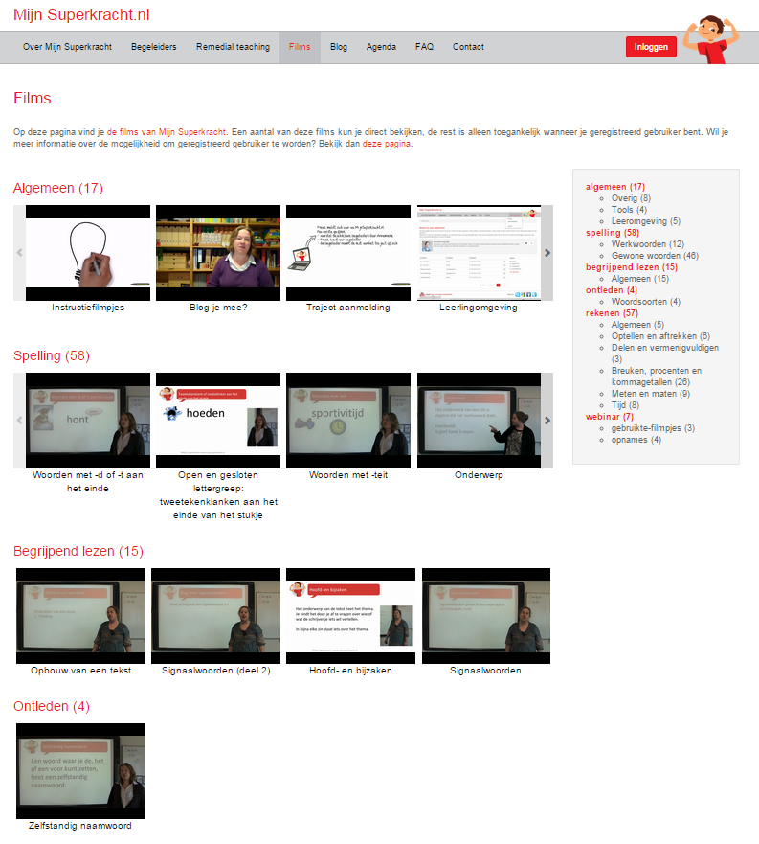Open the Instructiefilmpjes light bulb thumbnail
Screen dimensions: 759x844
pyautogui.click(x=88, y=253)
